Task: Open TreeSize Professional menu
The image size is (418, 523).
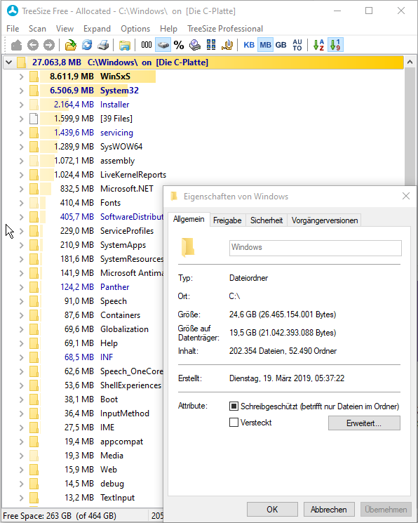Action: pos(225,29)
